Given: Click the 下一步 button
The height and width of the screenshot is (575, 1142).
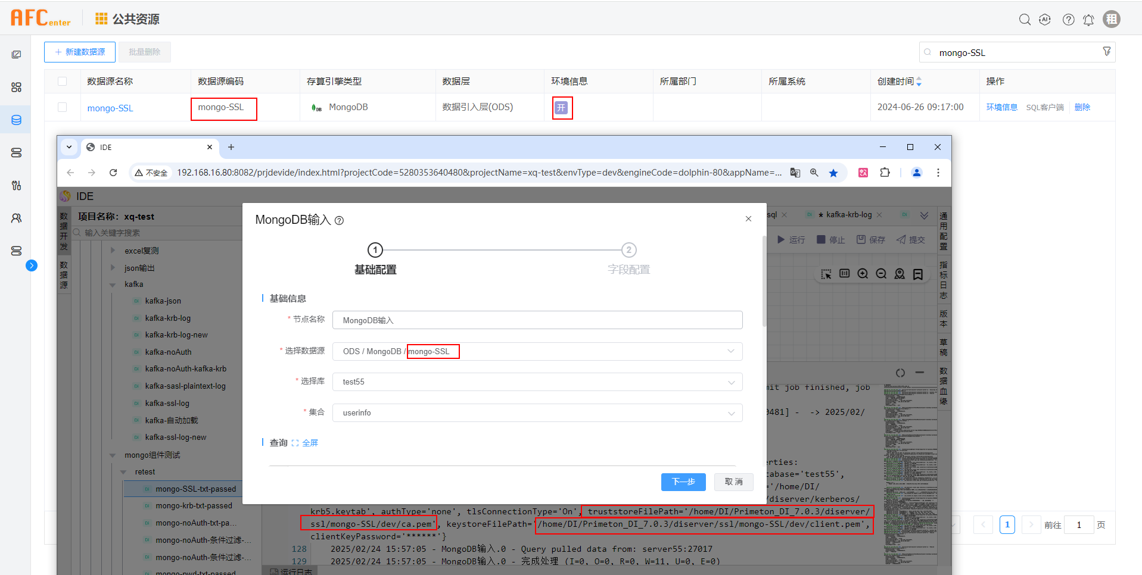Looking at the screenshot, I should [683, 482].
